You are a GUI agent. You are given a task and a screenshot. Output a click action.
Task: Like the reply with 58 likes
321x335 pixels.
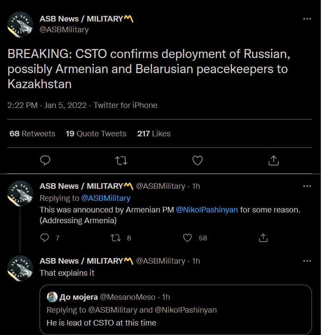[x=188, y=238]
